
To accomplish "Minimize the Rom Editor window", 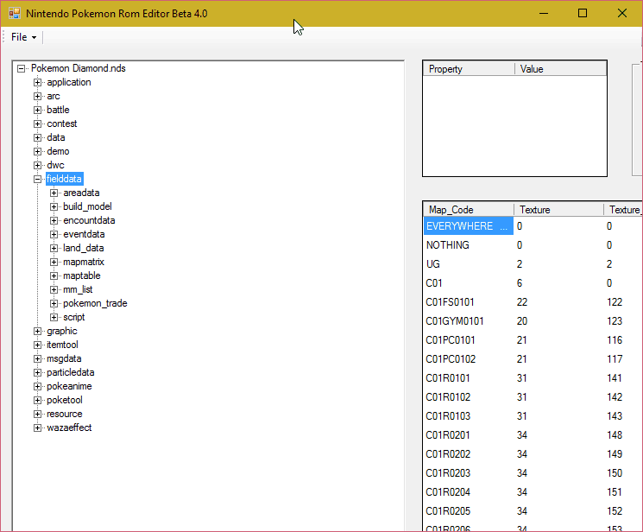I will (544, 13).
